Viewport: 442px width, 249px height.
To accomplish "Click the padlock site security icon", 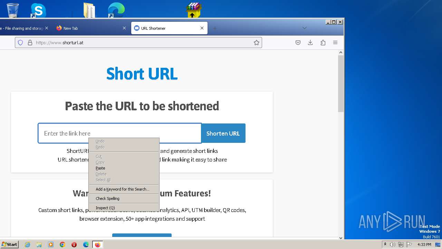I will (30, 43).
